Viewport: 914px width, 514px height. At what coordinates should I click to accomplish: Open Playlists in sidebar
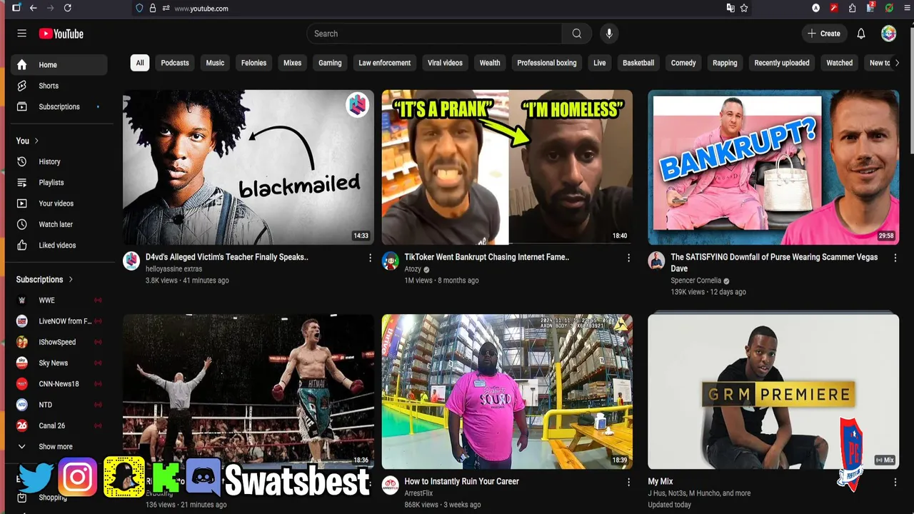pos(59,182)
